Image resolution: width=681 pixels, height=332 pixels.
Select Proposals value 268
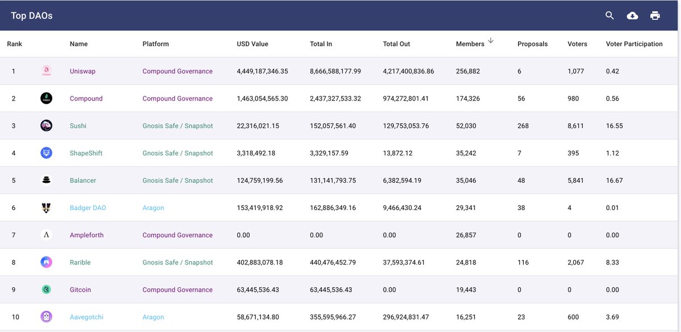[523, 126]
